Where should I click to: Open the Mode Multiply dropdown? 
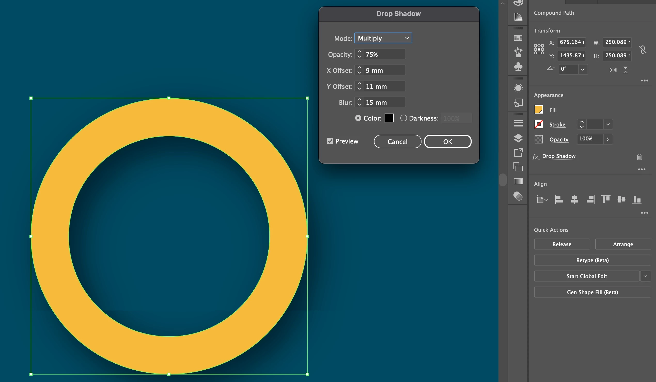coord(383,38)
